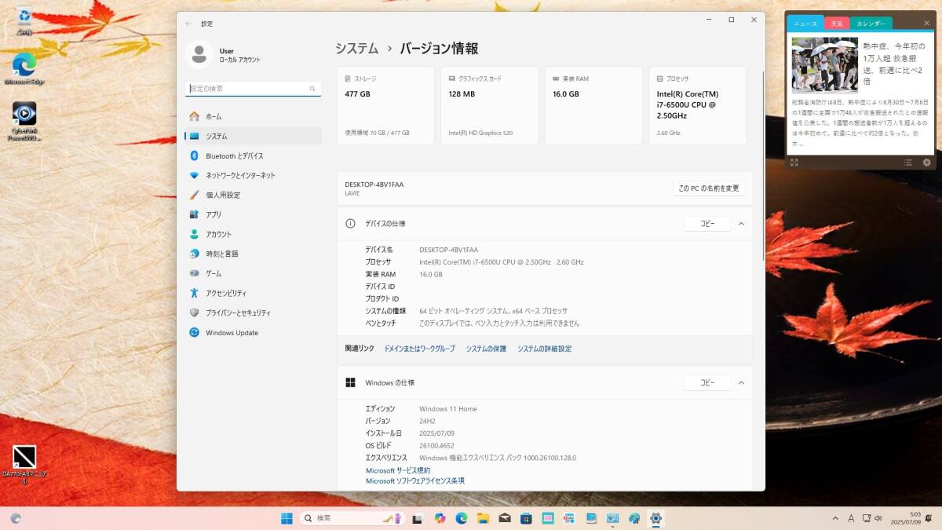The width and height of the screenshot is (942, 530).
Task: Click この PC の名前を変更 button
Action: point(709,188)
